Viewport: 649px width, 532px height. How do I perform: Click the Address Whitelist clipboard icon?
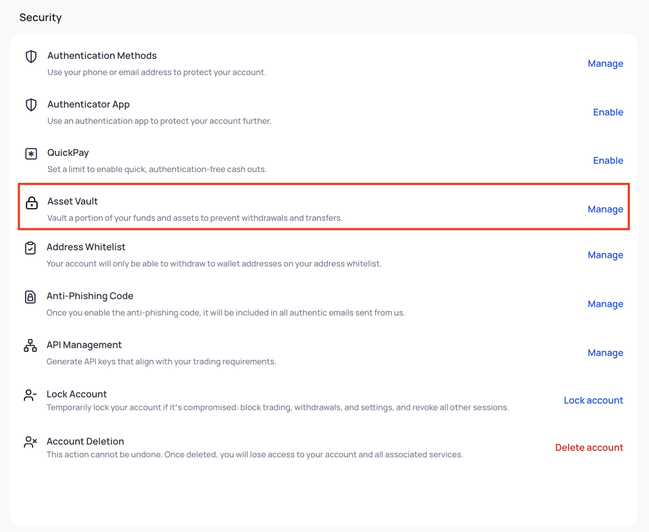(x=30, y=248)
